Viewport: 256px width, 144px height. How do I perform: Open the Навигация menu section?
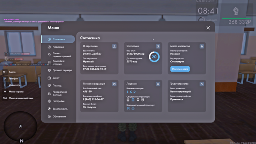click(58, 47)
